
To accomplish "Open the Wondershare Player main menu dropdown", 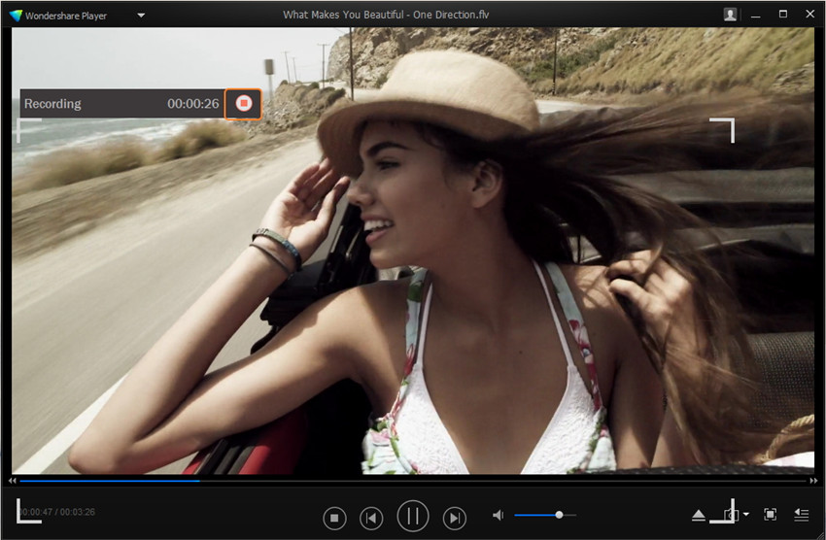I will point(141,16).
